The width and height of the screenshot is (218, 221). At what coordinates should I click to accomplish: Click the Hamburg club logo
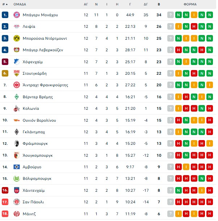[x=16, y=167]
